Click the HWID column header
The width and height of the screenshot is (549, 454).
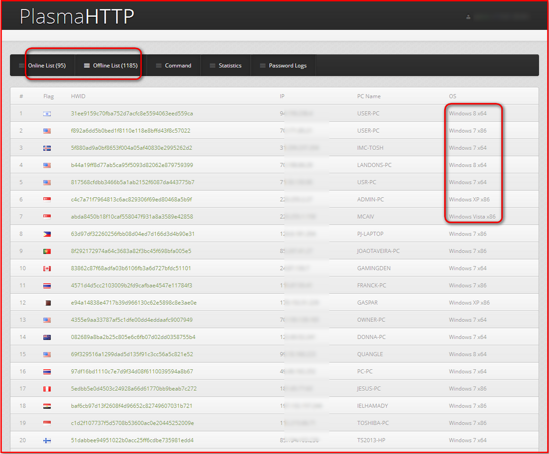(x=78, y=96)
